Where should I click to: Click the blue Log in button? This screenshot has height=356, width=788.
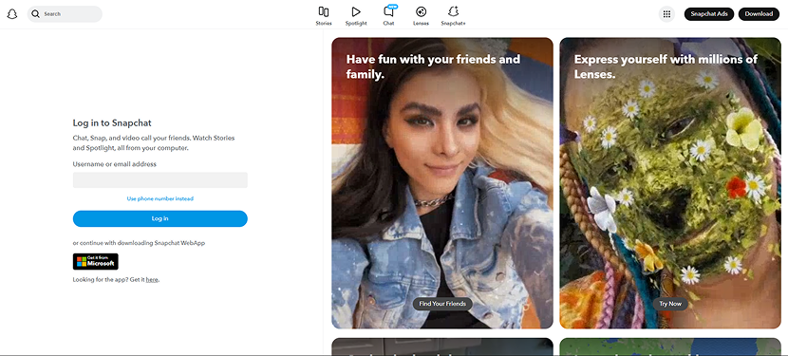[160, 218]
